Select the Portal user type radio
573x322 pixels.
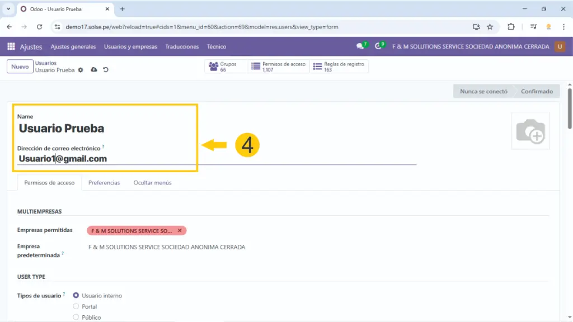click(x=76, y=306)
